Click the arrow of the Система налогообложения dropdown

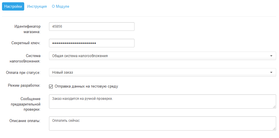tap(271, 56)
